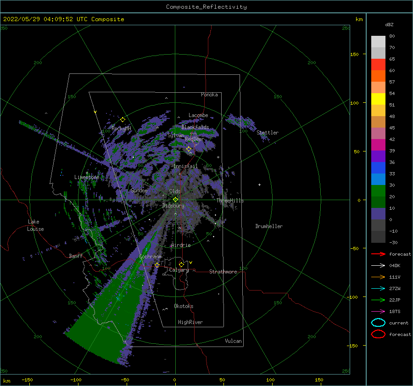Image resolution: width=413 pixels, height=386 pixels.
Task: Click the HighRiver city label
Action: click(190, 322)
